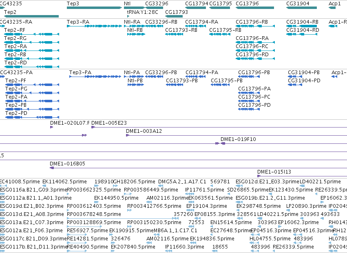Select the IP11660.3prime EST label
Viewport: 347px width, 253px height.
pyautogui.click(x=185, y=246)
